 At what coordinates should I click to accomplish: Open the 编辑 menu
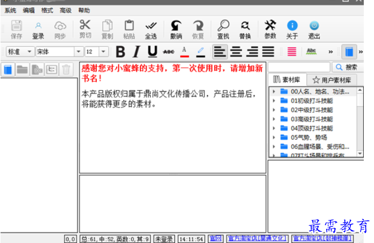click(29, 10)
